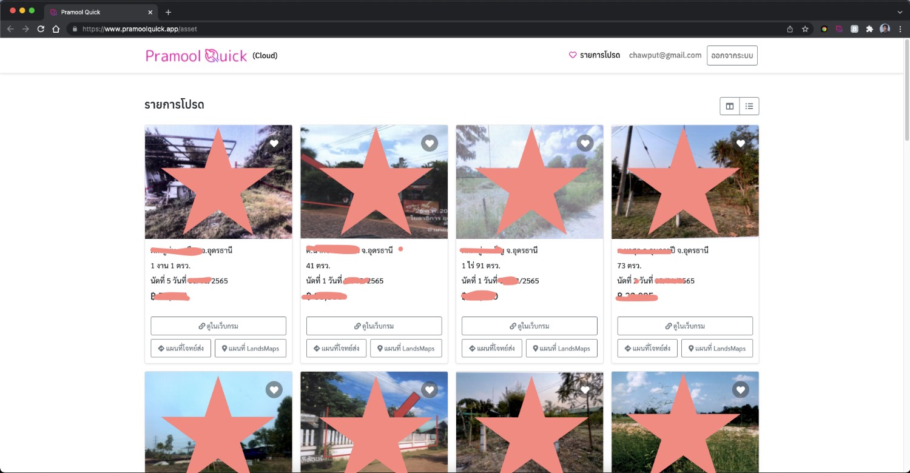Click the 41 ตรว. area text
Image resolution: width=910 pixels, height=473 pixels.
pyautogui.click(x=318, y=266)
